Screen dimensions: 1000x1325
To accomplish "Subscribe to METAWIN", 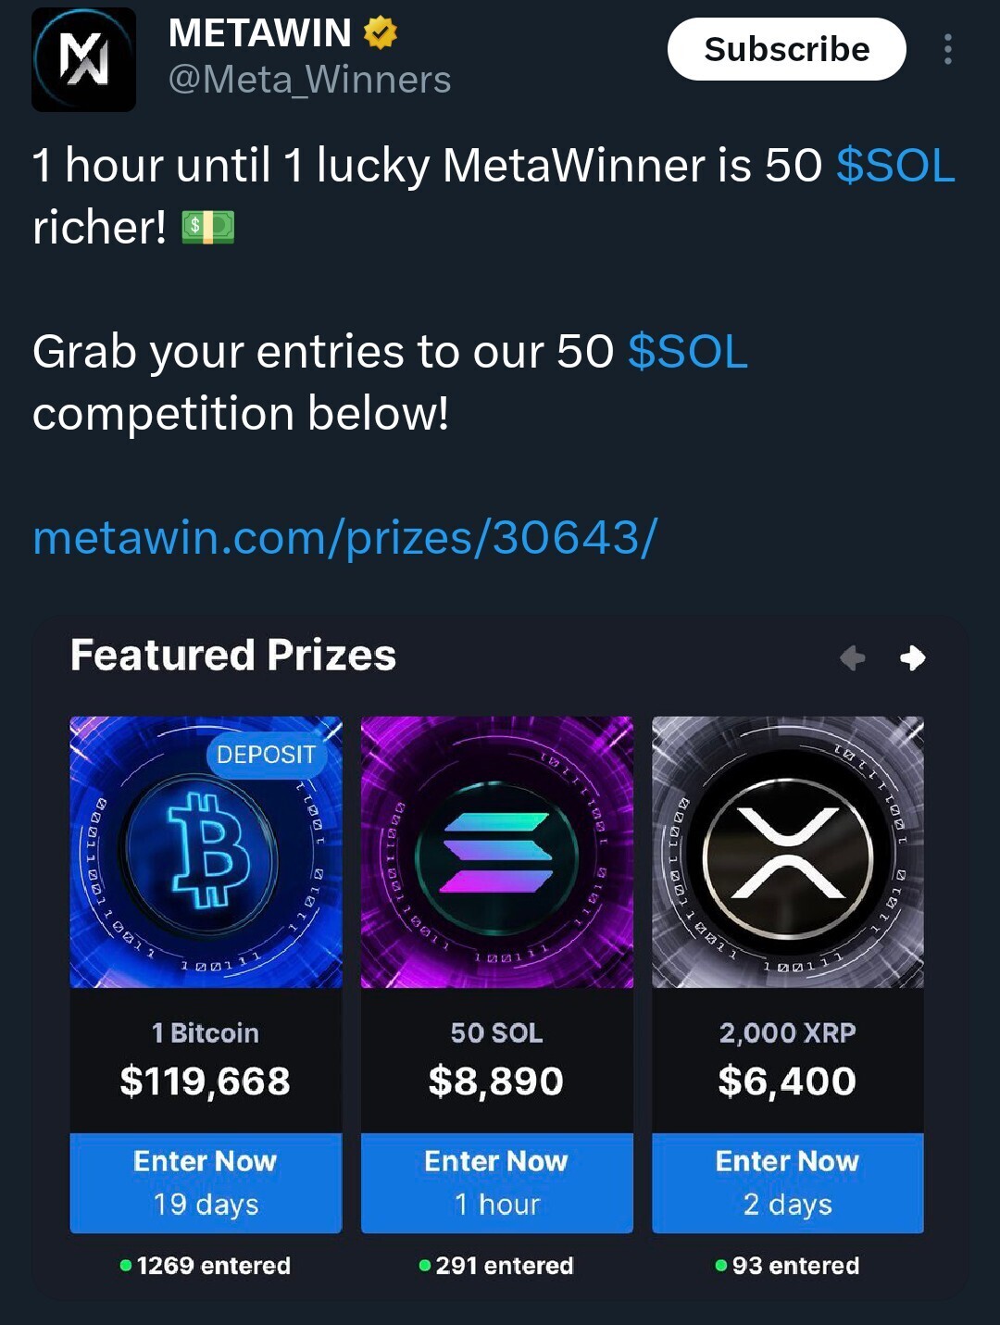I will tap(787, 49).
